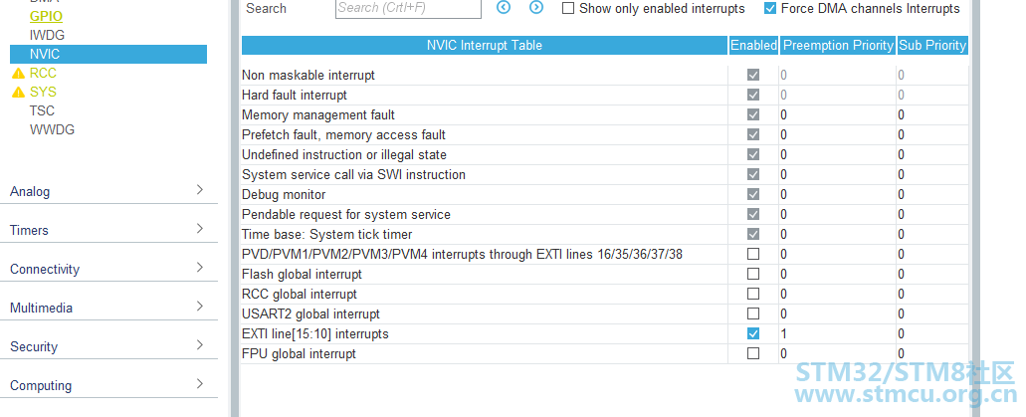Select GPIO in the peripheral list
Screen dimensions: 1026x417
pyautogui.click(x=46, y=16)
